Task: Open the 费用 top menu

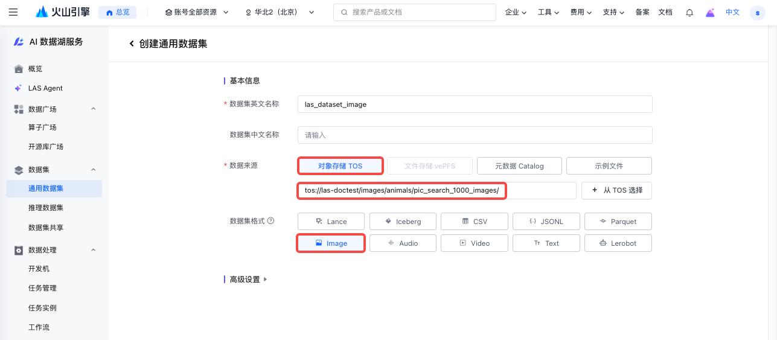Action: point(581,12)
